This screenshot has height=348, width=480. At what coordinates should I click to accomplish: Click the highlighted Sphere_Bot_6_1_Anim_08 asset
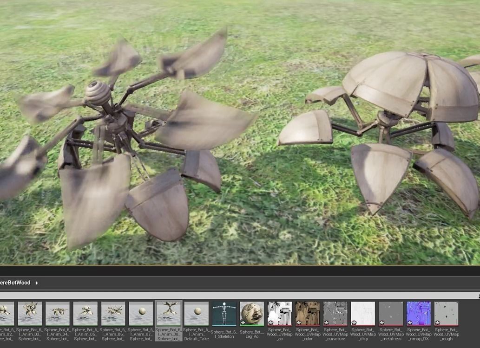(168, 321)
